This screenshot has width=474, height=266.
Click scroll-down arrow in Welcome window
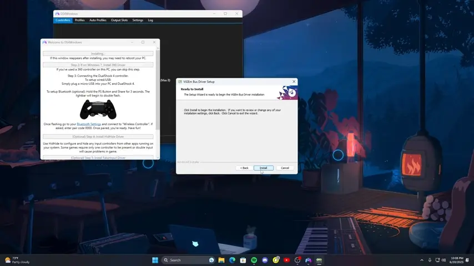pyautogui.click(x=158, y=157)
